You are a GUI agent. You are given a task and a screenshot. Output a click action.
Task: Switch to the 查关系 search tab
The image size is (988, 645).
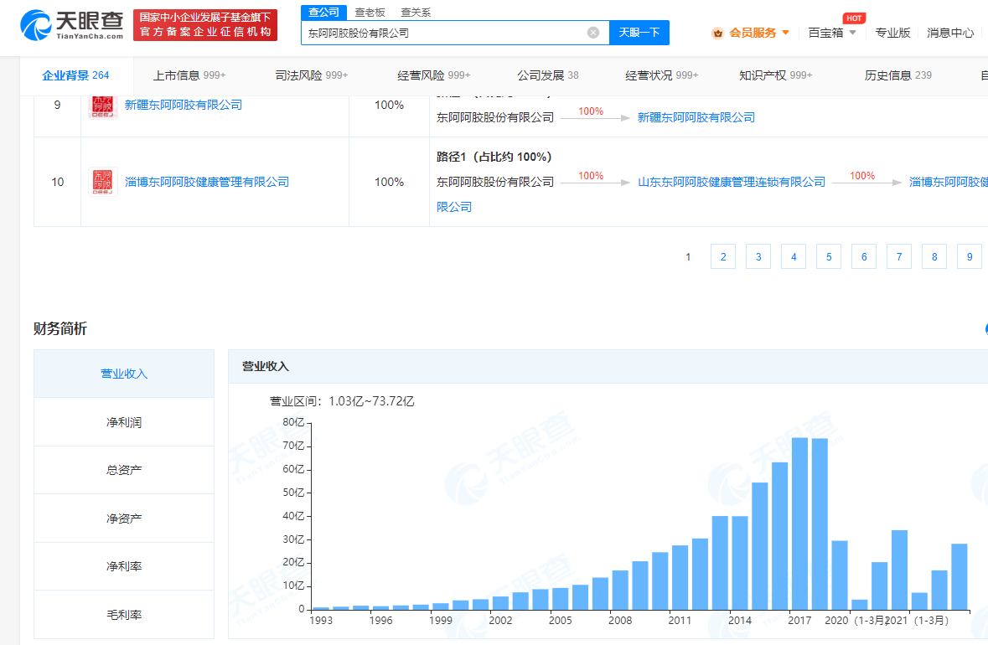pos(415,12)
